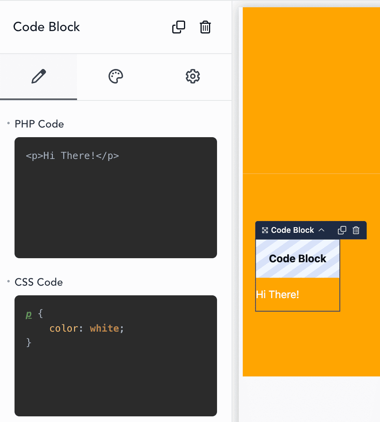The width and height of the screenshot is (380, 422).
Task: Select the striped Code Block placeholder
Action: pyautogui.click(x=298, y=259)
